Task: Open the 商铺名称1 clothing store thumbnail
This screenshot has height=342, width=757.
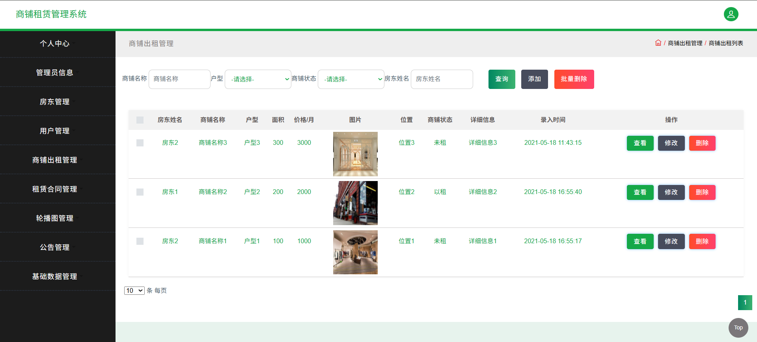Action: click(x=355, y=252)
